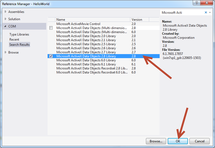
Task: Select the Recordset 2.8 Library row
Action: click(103, 68)
